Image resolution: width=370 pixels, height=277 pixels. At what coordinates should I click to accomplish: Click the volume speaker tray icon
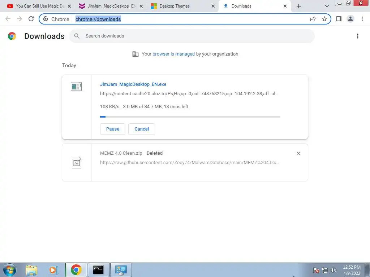tap(334, 270)
